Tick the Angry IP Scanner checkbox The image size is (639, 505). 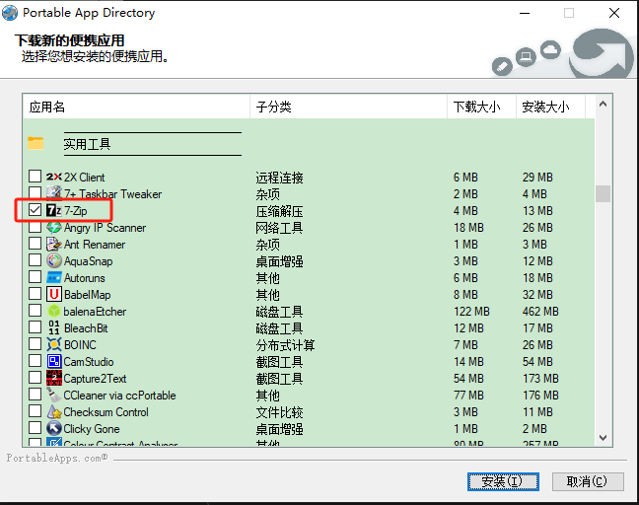click(x=35, y=228)
